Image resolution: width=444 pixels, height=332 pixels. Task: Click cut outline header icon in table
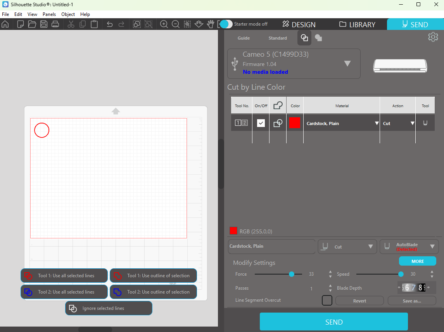point(278,106)
